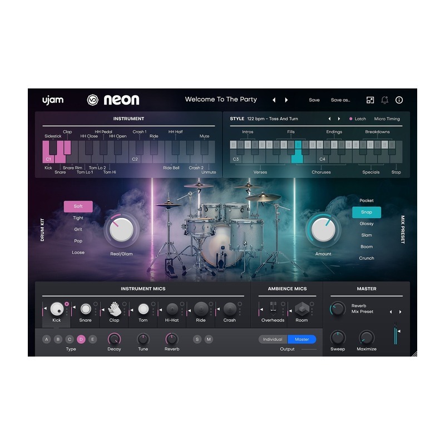This screenshot has height=445, width=445.
Task: Click the Virtual Drummer VD logo
Action: coord(92,100)
